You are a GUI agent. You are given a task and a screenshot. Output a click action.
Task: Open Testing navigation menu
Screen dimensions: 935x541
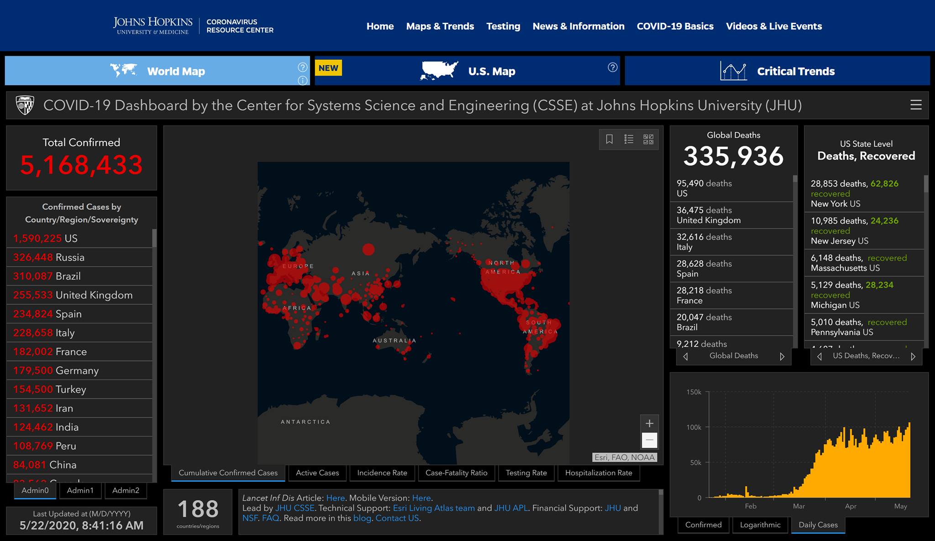tap(503, 26)
